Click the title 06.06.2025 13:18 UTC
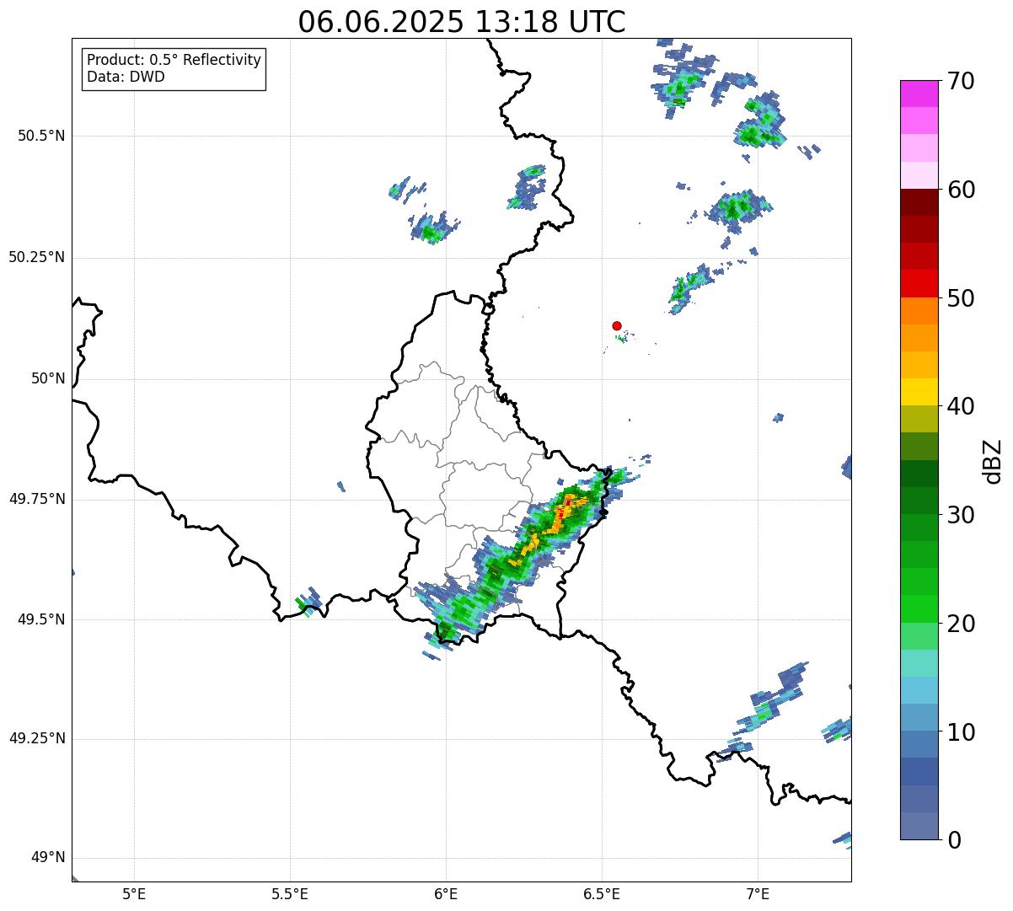 (x=462, y=22)
